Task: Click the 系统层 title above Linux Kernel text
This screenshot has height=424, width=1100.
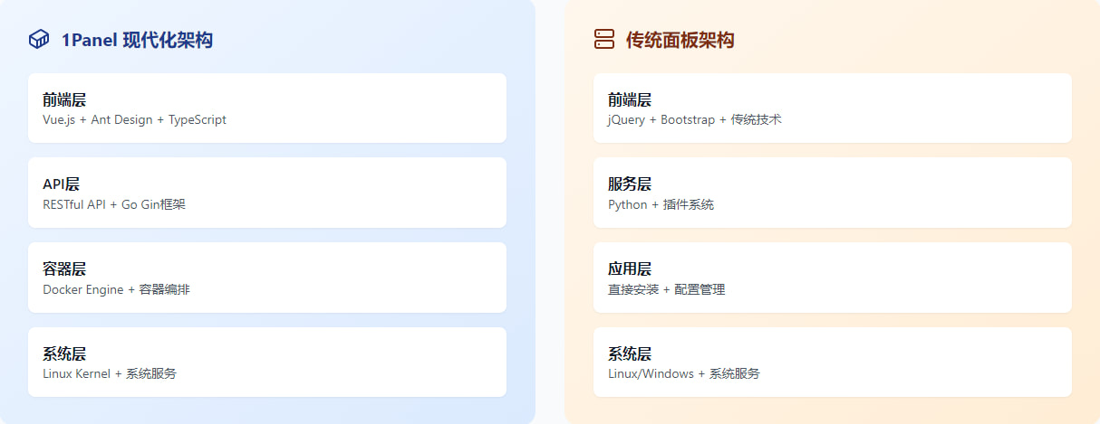Action: [x=64, y=353]
